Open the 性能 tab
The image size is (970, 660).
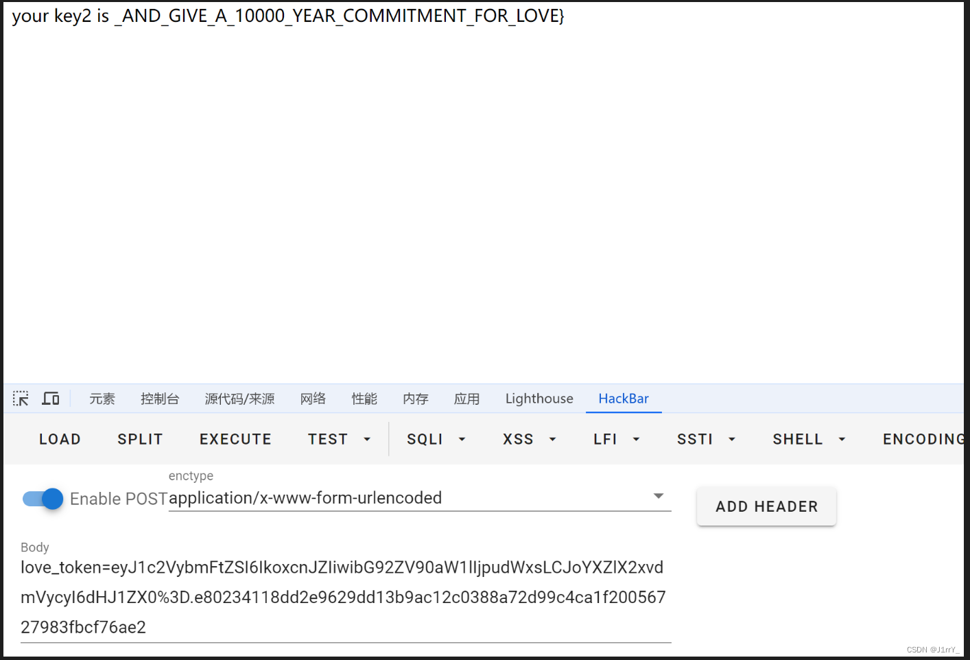tap(364, 399)
